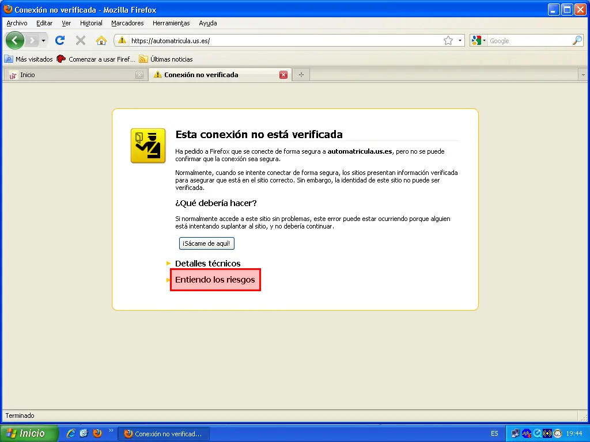Click the Terminado status bar text
The image size is (590, 442).
pos(20,416)
